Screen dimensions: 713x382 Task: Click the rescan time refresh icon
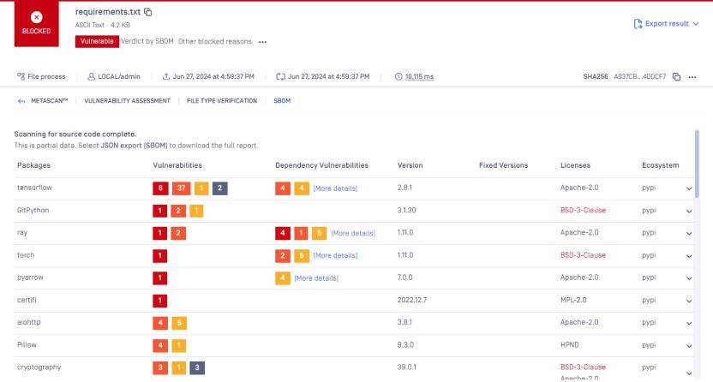[x=280, y=76]
